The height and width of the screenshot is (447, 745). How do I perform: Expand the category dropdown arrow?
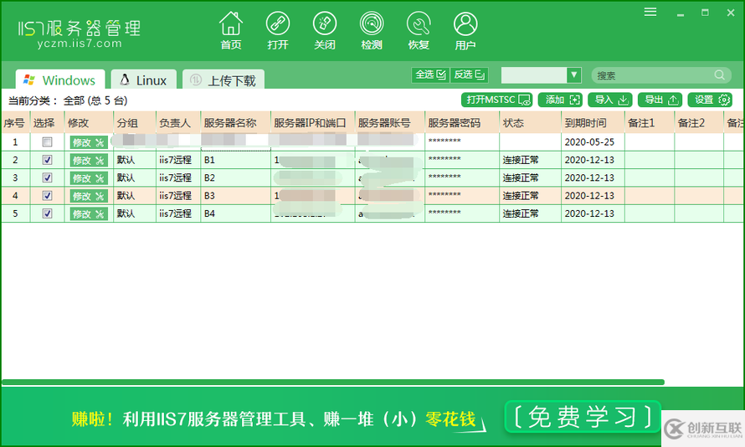coord(573,75)
